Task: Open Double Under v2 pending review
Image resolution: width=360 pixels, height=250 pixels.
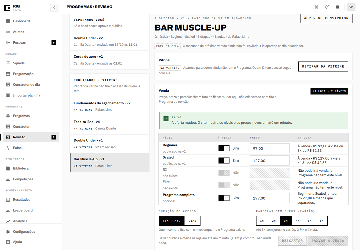Action: pos(109,41)
